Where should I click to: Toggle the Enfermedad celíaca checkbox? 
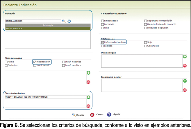point(102,42)
